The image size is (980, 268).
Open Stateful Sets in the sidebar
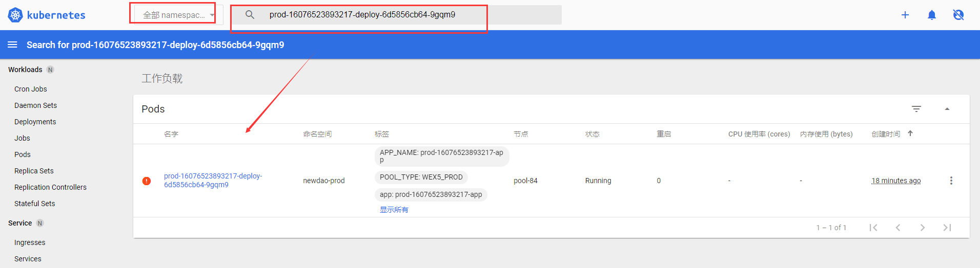click(x=34, y=204)
